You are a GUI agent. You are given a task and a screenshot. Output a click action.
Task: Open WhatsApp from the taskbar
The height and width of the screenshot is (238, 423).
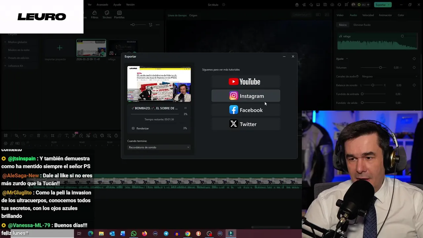(x=134, y=233)
